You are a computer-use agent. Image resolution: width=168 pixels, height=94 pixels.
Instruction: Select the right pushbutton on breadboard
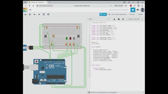pos(78,36)
